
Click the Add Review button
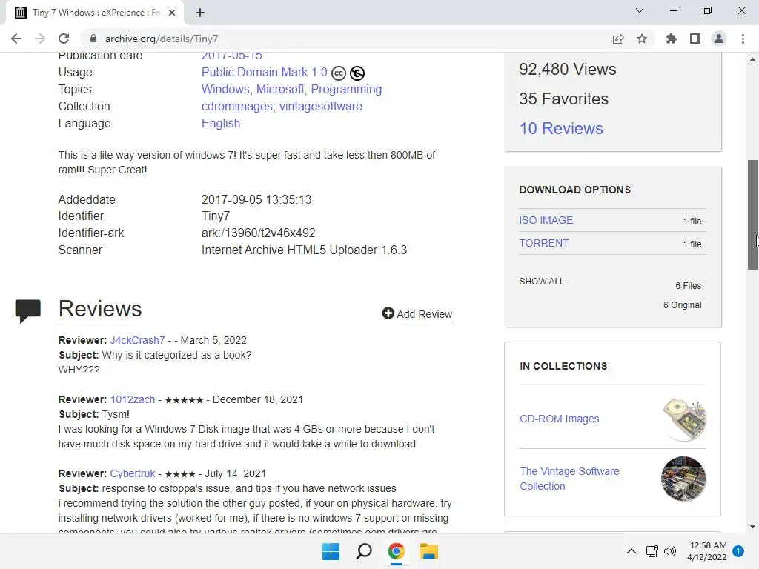click(417, 313)
